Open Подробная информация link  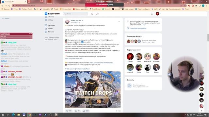tap(138, 28)
